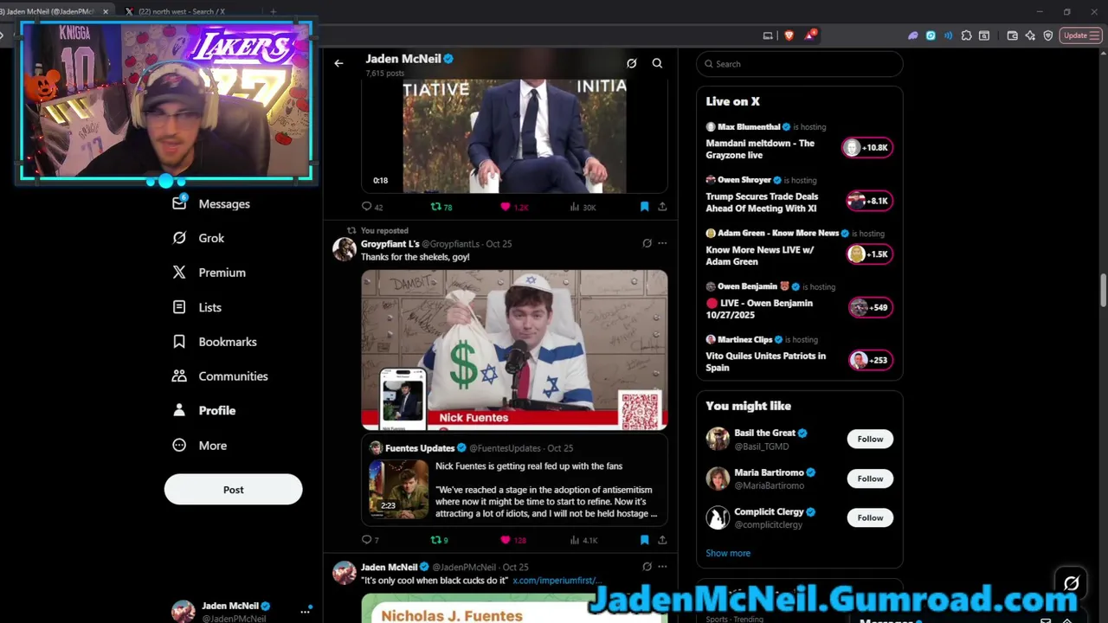Click the X search input field
The width and height of the screenshot is (1108, 623).
800,64
